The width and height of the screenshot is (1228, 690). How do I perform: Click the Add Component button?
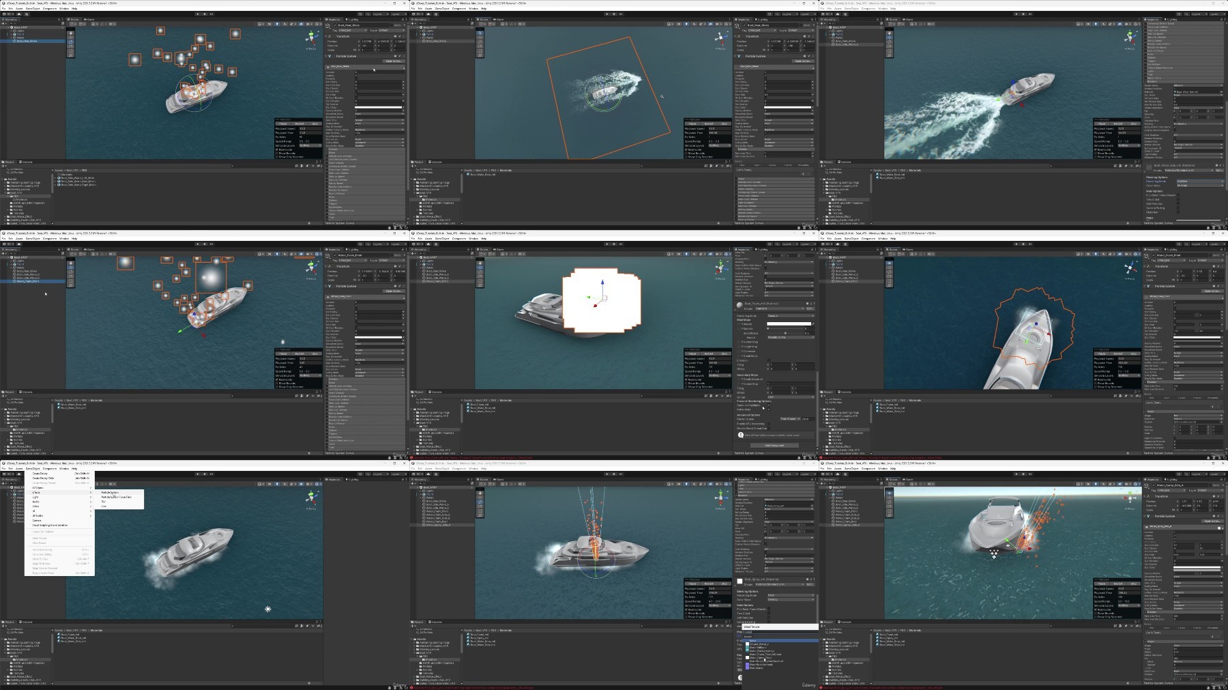click(x=774, y=446)
